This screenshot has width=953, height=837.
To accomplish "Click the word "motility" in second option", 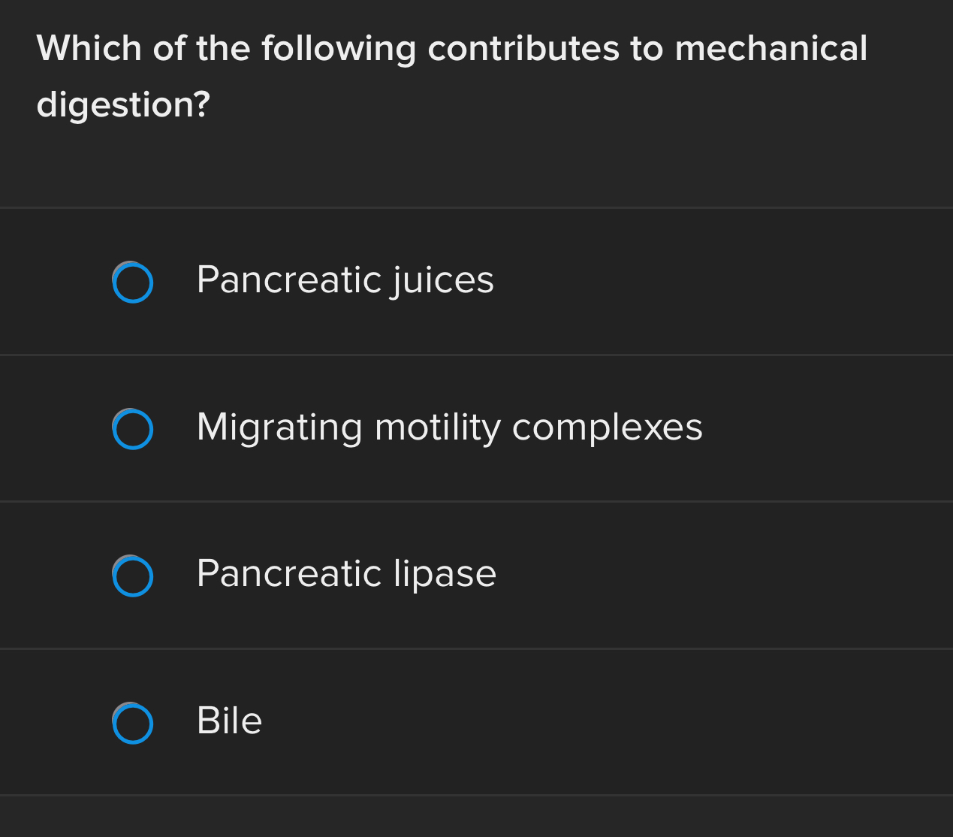I will coord(438,428).
